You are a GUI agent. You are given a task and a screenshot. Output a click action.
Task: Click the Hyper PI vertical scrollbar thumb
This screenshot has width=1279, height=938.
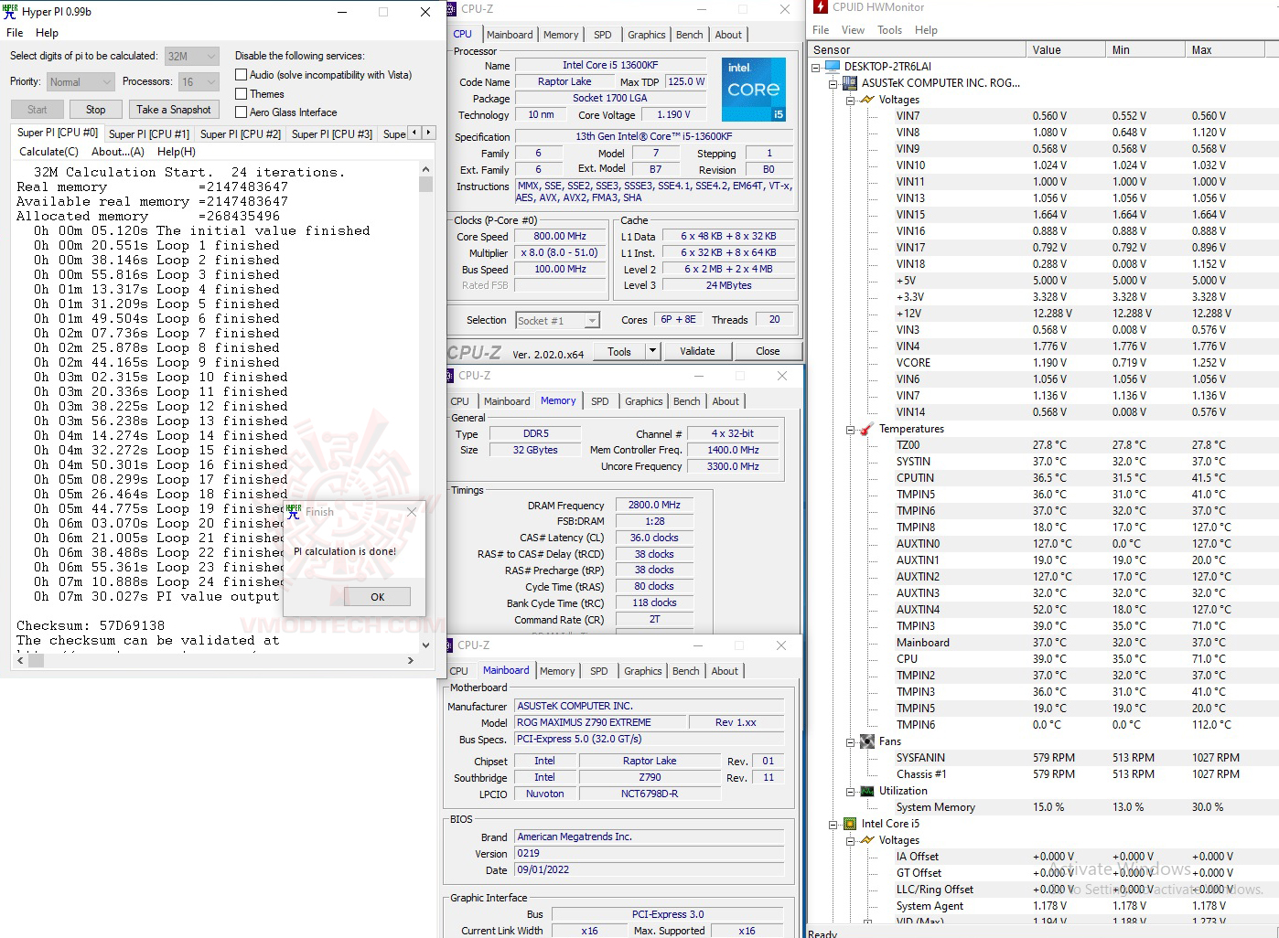tap(425, 184)
